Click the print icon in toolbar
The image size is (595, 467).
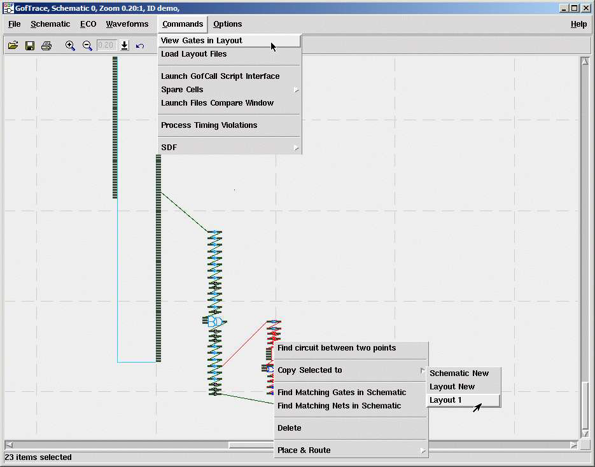pyautogui.click(x=46, y=46)
